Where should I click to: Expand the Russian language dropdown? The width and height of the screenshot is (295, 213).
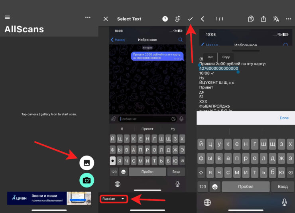coord(114,199)
